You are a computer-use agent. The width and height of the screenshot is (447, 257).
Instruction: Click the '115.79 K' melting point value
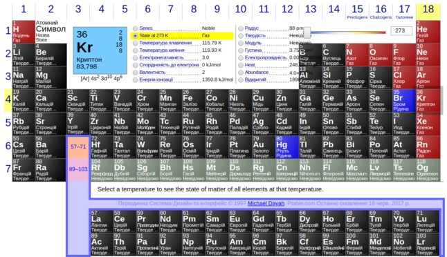pos(212,43)
